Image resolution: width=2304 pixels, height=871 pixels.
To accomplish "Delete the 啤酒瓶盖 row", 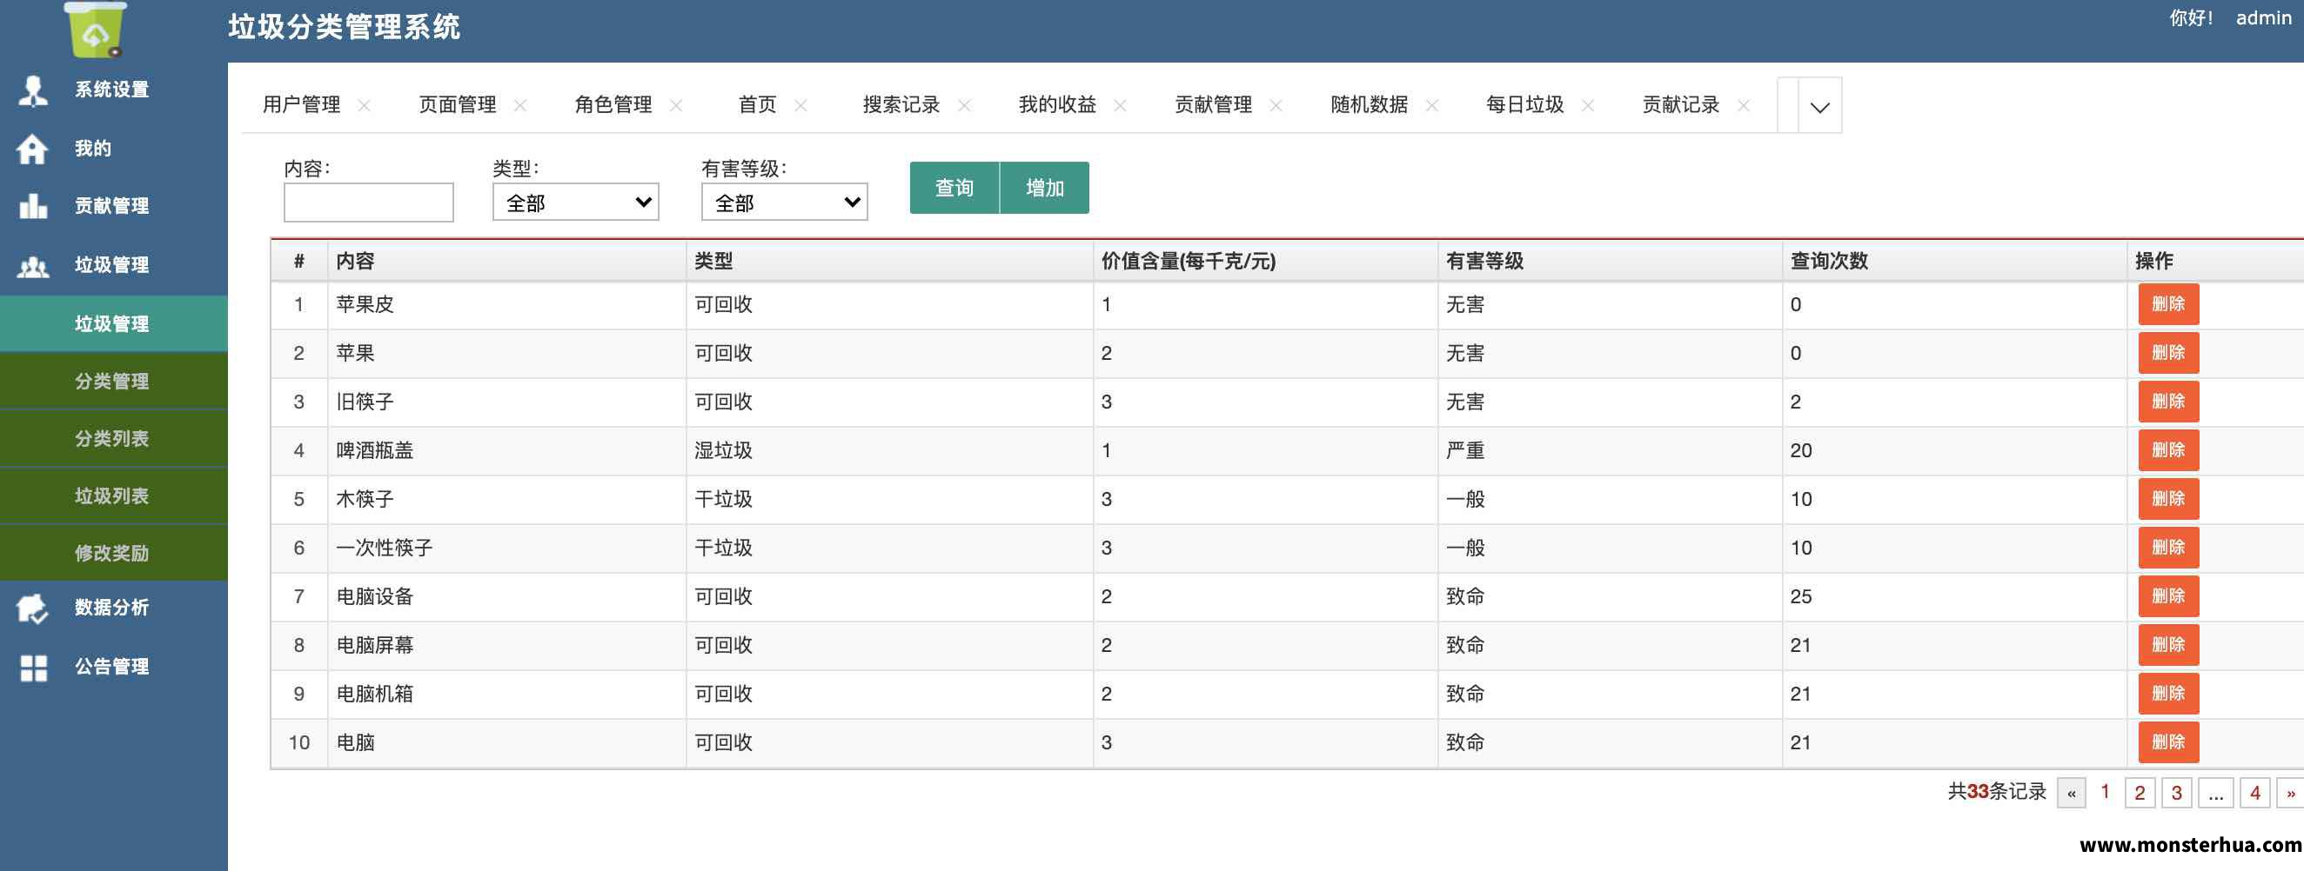I will (x=2168, y=450).
